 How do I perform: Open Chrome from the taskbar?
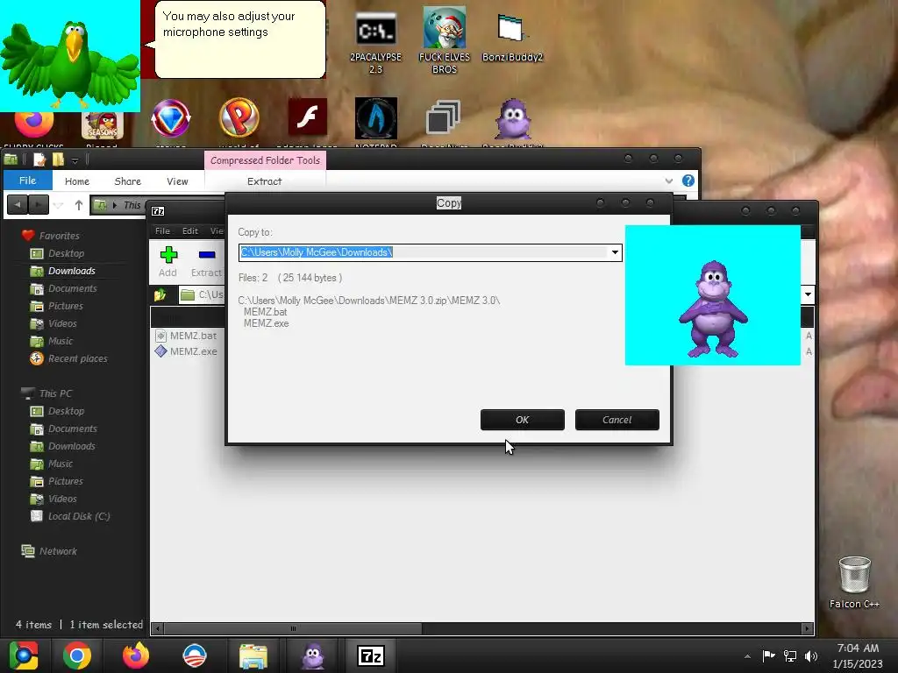[77, 655]
